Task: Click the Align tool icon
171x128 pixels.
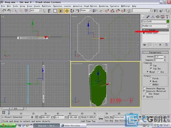Action: pyautogui.click(x=161, y=11)
